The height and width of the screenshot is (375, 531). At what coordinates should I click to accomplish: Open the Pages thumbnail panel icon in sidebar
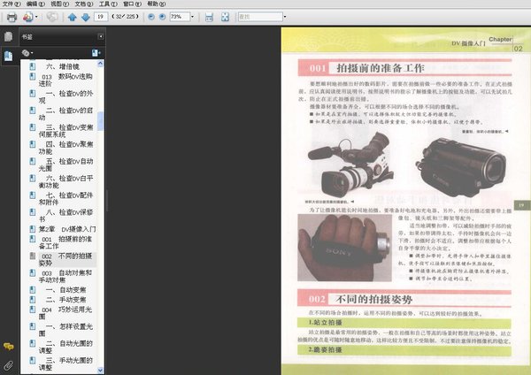(9, 36)
